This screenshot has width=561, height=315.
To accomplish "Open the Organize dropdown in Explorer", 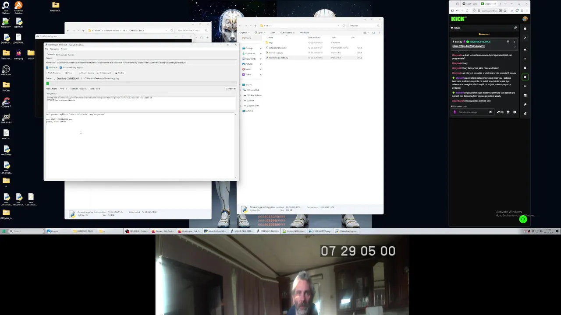I will coord(245,33).
